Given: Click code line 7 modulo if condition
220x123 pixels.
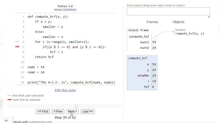Looking at the screenshot, I should click(x=74, y=47).
